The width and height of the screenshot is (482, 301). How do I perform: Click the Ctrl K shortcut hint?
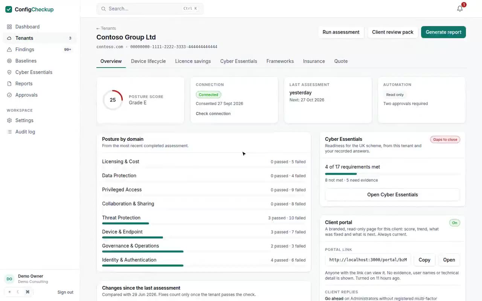click(190, 9)
